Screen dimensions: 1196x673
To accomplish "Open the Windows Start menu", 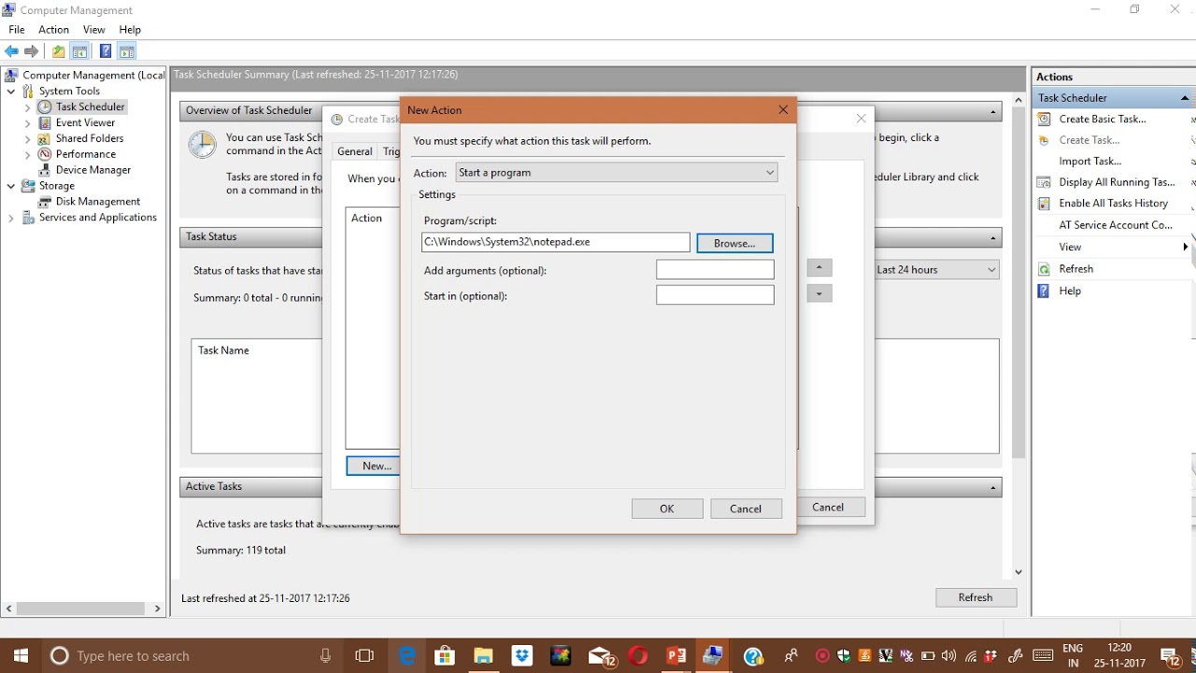I will pos(21,655).
